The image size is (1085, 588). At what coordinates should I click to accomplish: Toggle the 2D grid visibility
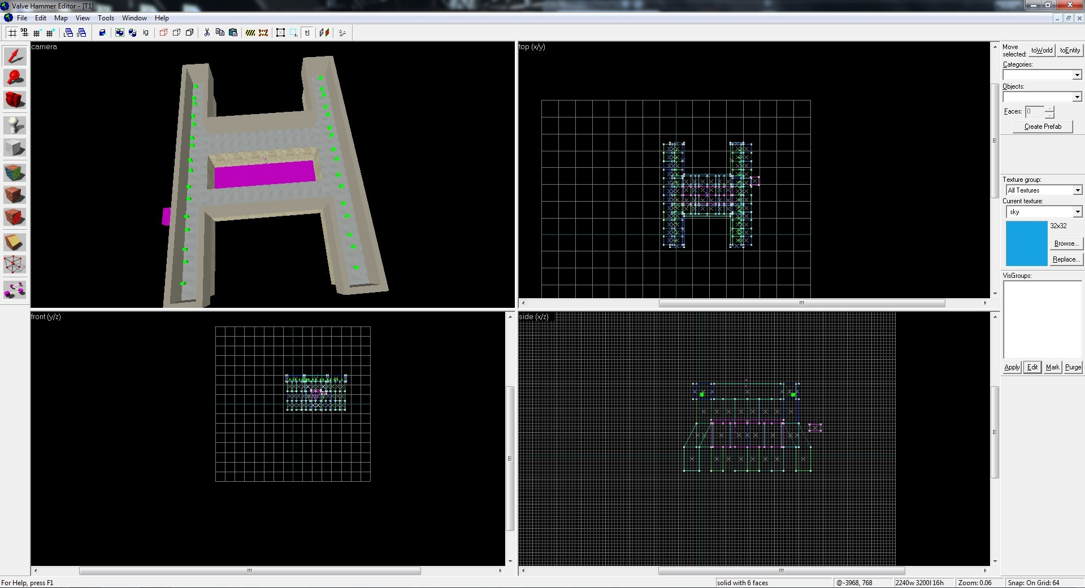pos(12,32)
